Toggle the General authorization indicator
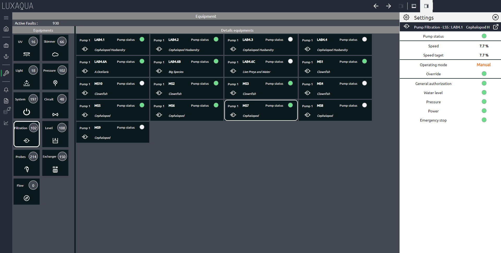The image size is (501, 253). [x=484, y=83]
